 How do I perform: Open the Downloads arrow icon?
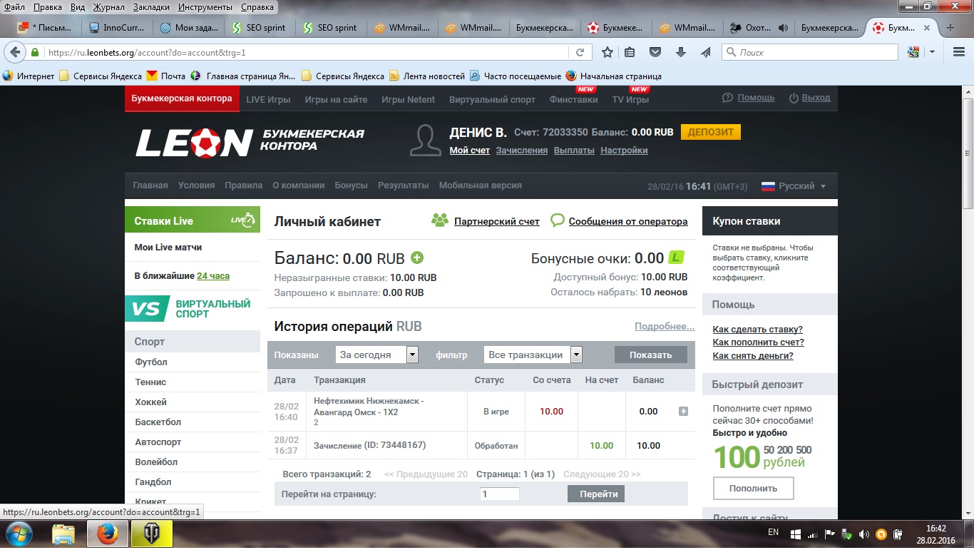(680, 52)
